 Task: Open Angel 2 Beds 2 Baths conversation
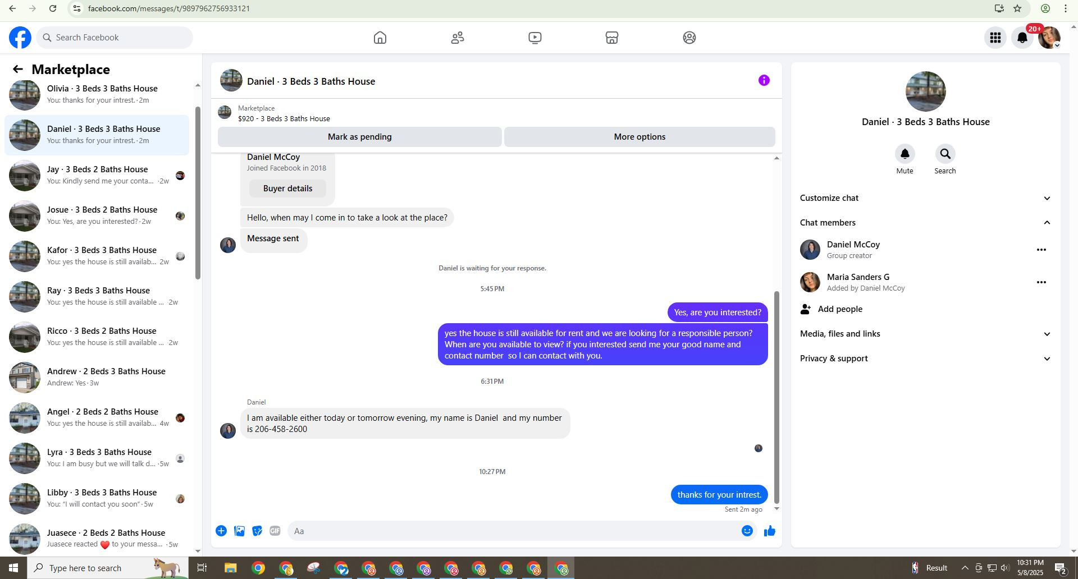point(97,417)
